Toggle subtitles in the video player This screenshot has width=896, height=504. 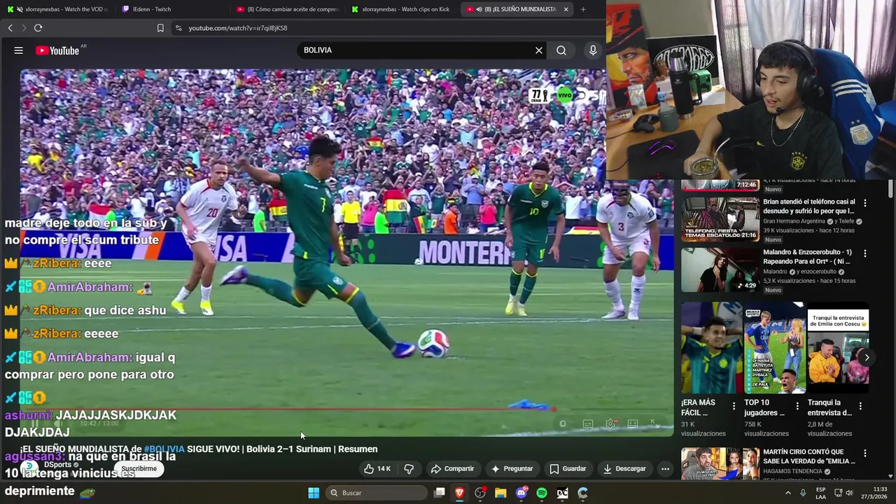coord(588,423)
